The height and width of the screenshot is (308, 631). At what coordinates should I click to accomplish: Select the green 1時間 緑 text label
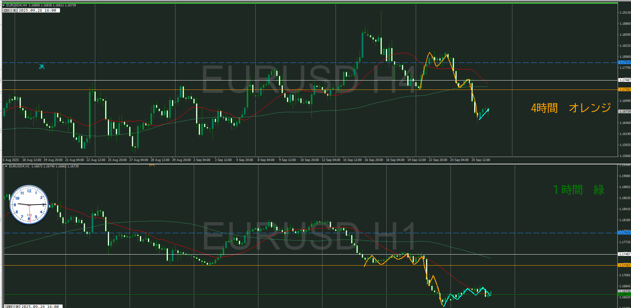point(579,190)
